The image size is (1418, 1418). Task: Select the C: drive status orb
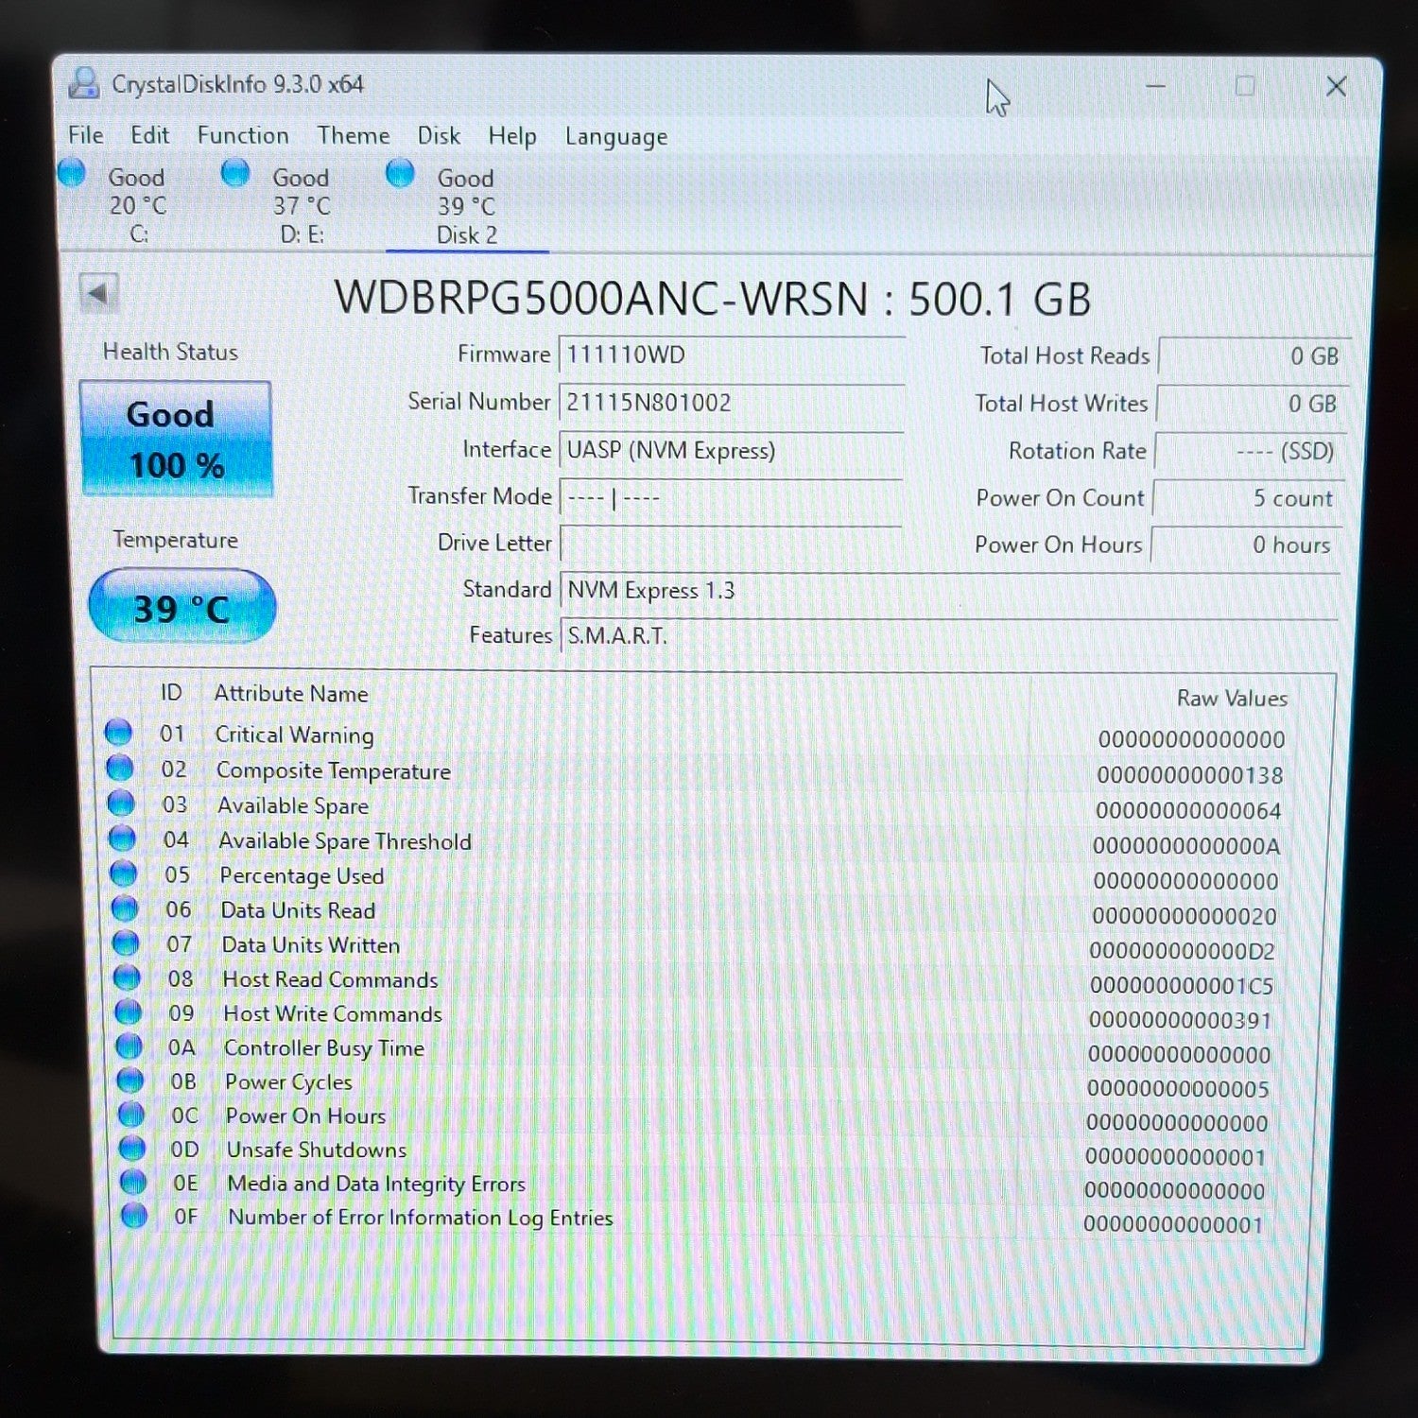[x=72, y=173]
